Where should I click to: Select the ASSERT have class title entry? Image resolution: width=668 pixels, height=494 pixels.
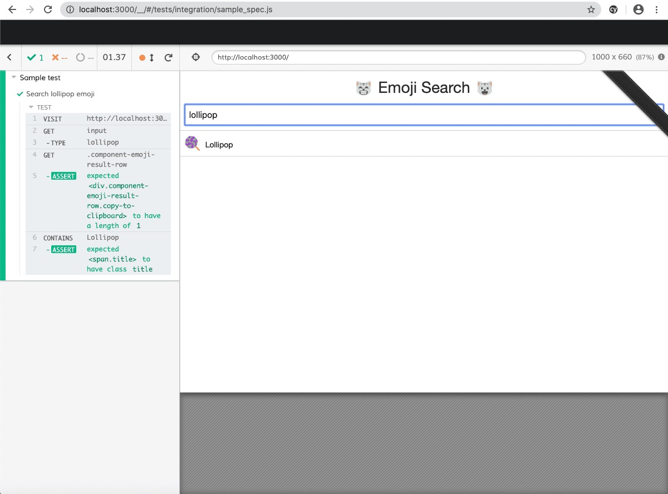99,259
